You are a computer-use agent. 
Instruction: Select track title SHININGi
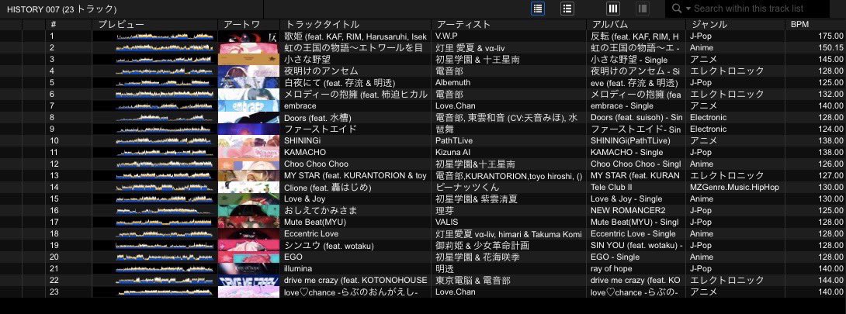[302, 140]
